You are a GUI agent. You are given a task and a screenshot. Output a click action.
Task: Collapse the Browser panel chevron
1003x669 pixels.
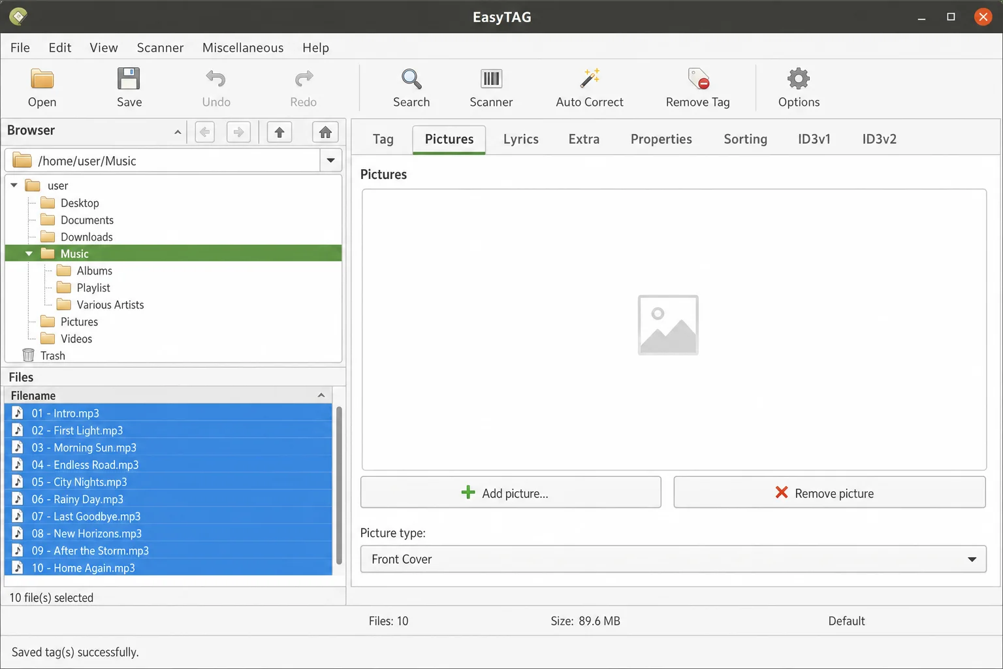(178, 132)
